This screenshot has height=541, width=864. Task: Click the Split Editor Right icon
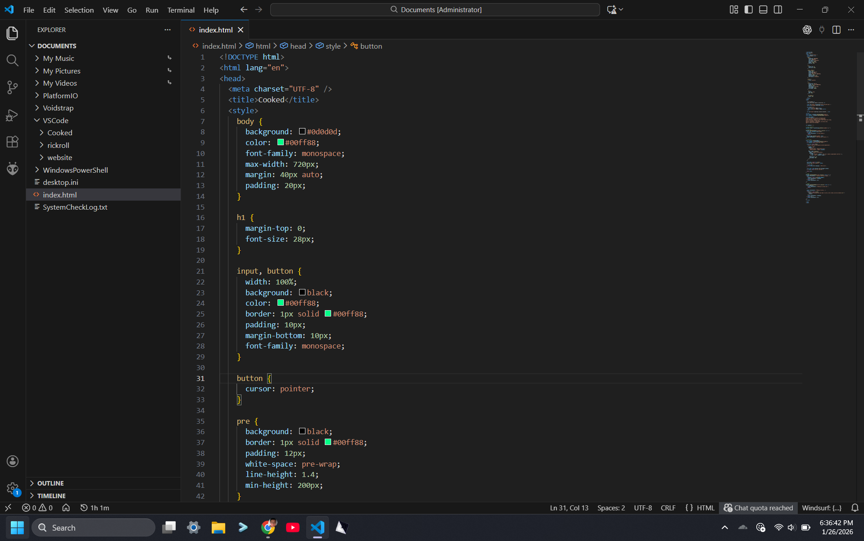[836, 30]
